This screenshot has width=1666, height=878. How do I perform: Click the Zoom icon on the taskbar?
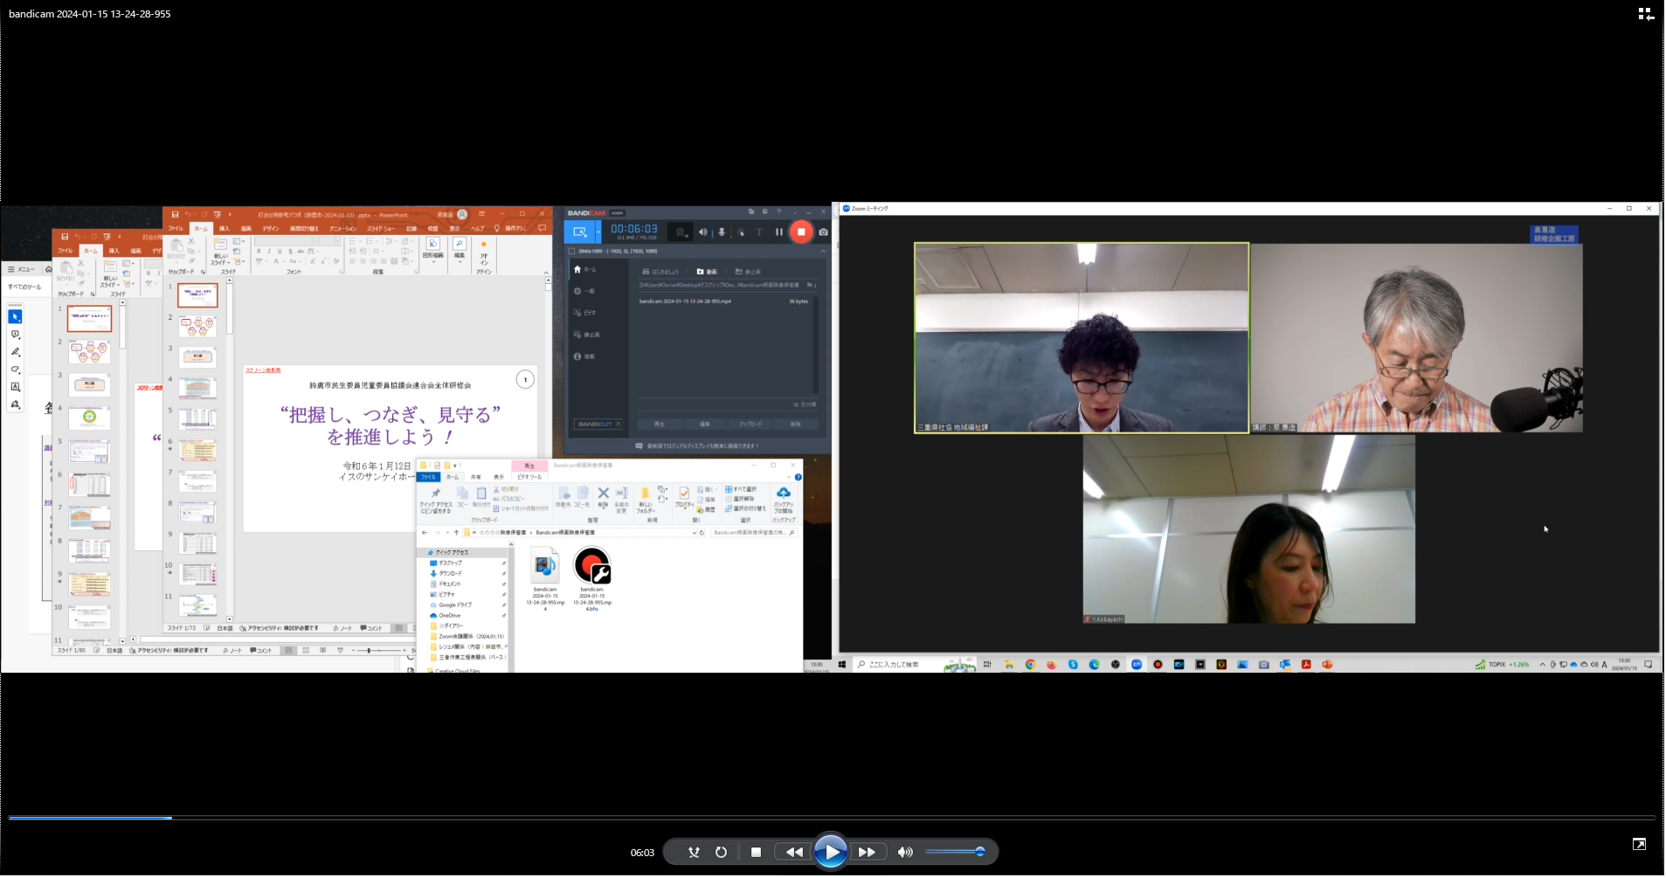click(x=1137, y=665)
